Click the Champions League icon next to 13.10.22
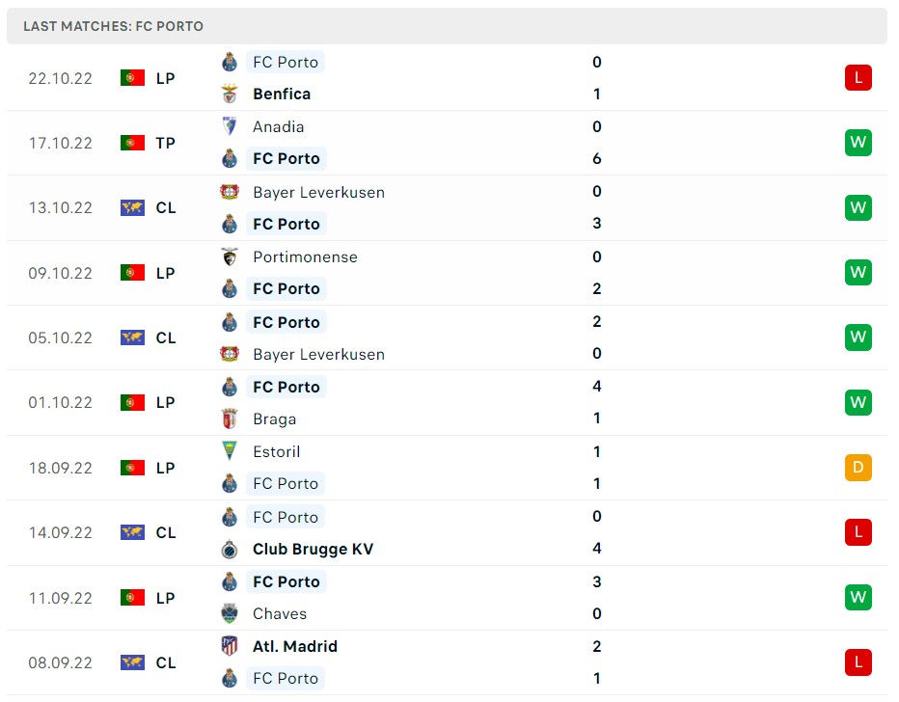 [x=132, y=206]
